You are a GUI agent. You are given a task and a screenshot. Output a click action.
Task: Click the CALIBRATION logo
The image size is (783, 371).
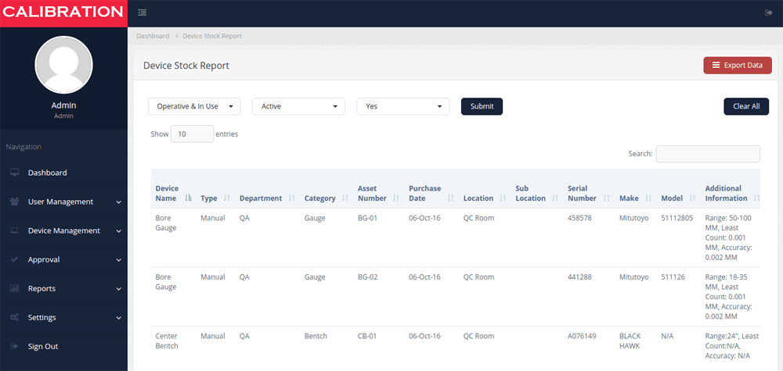pos(63,13)
